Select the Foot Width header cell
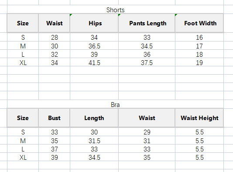 pos(199,23)
